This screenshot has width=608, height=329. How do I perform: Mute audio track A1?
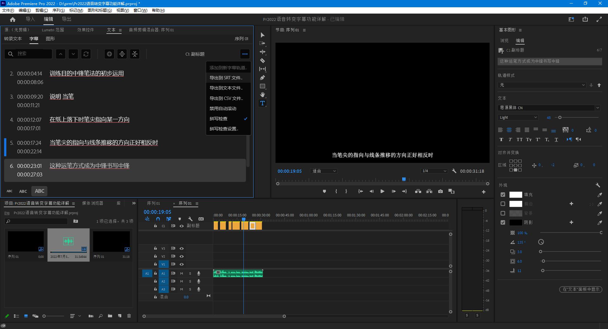(x=181, y=273)
